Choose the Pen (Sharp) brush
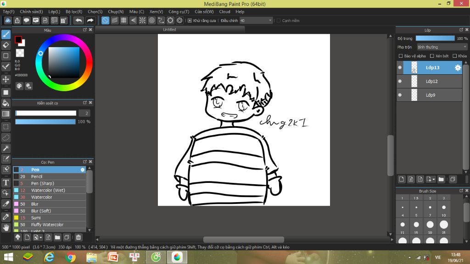 point(50,183)
